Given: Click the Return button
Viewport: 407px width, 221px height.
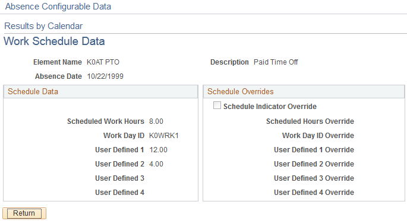Looking at the screenshot, I should pos(24,213).
